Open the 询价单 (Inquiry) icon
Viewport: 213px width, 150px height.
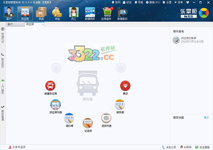(69, 118)
